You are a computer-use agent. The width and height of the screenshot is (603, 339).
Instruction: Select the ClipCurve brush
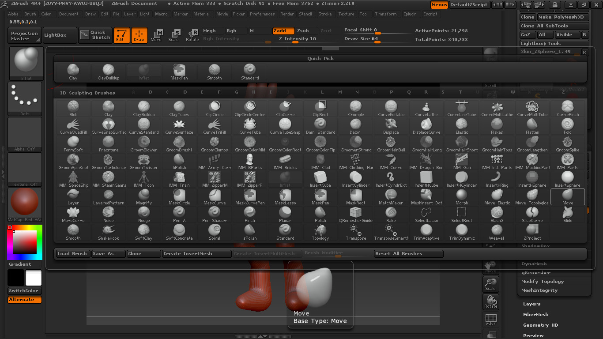[x=285, y=109]
